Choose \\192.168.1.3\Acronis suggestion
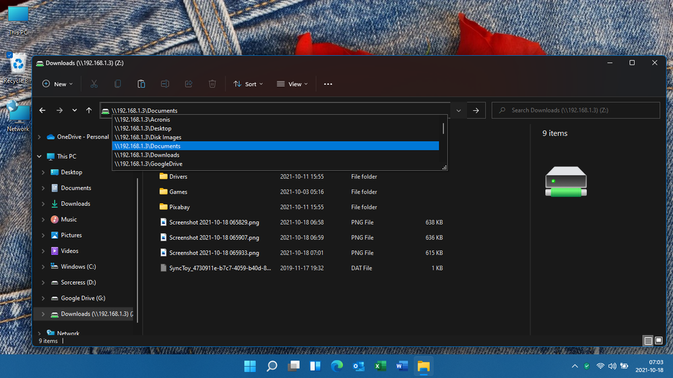The width and height of the screenshot is (673, 378). pyautogui.click(x=276, y=120)
